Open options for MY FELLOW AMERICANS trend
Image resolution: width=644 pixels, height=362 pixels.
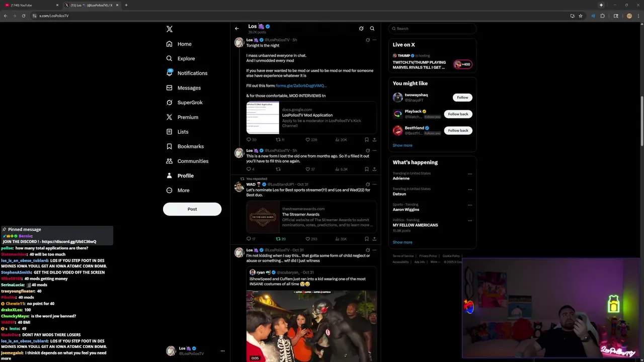tap(470, 221)
